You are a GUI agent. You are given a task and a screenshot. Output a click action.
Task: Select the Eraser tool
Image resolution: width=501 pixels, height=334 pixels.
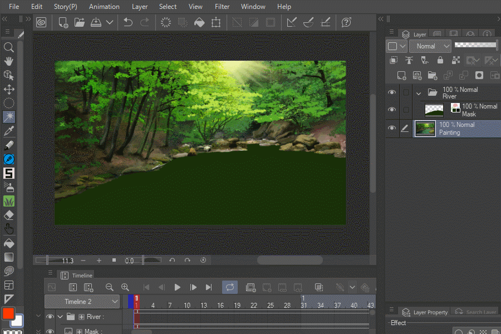click(x=9, y=215)
